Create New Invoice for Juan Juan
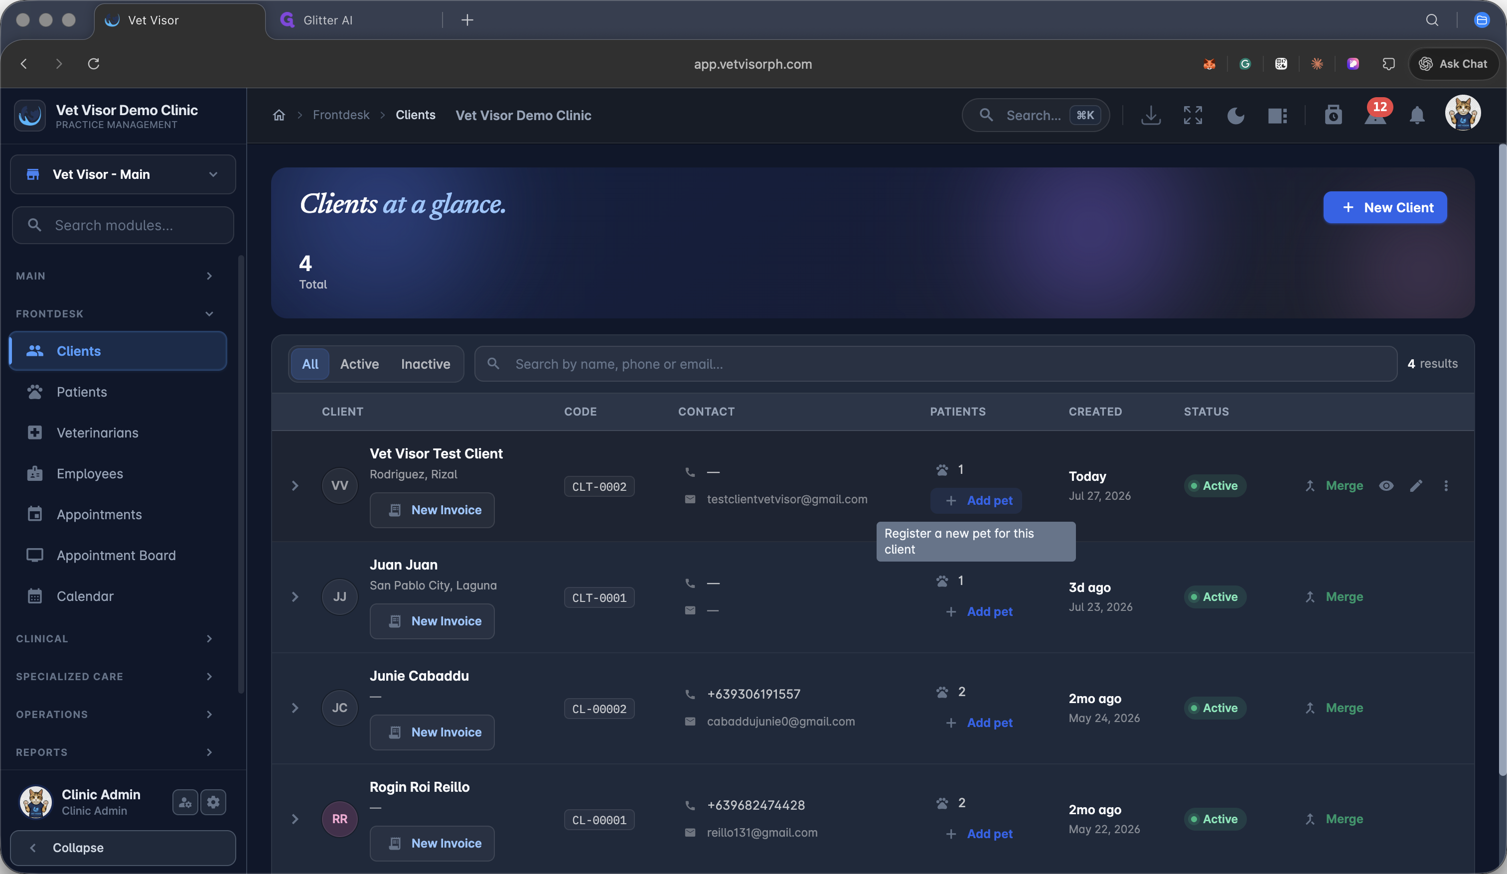This screenshot has width=1507, height=874. pos(432,621)
